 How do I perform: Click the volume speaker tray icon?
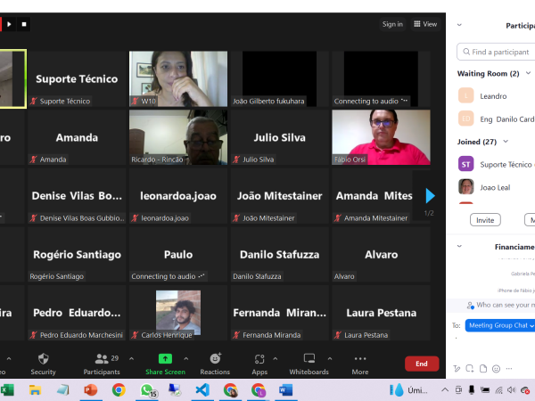click(x=511, y=389)
